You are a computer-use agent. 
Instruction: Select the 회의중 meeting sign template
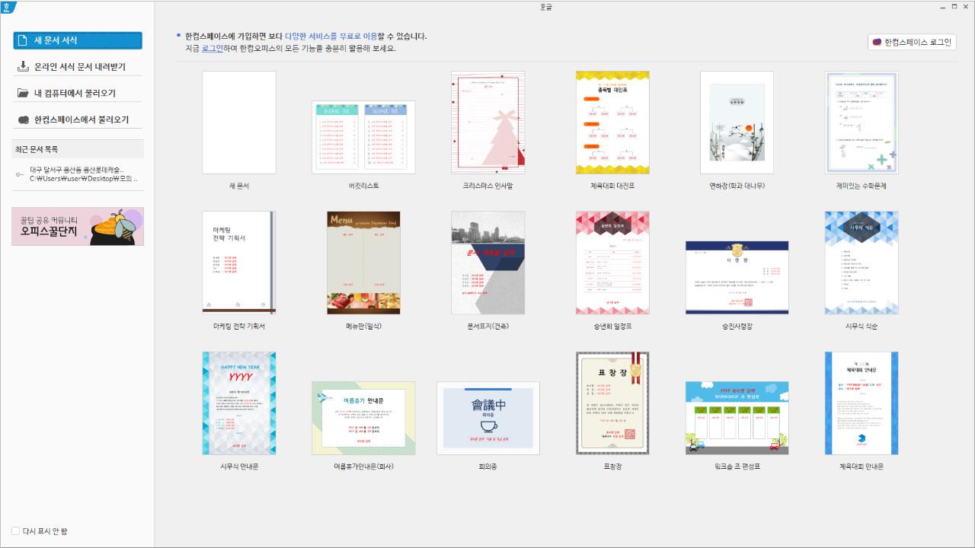(x=487, y=417)
